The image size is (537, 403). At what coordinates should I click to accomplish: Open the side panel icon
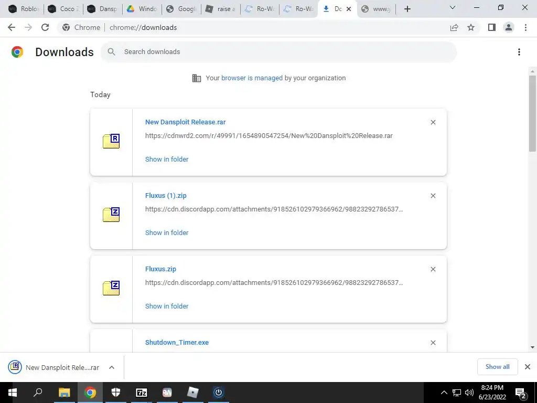492,27
